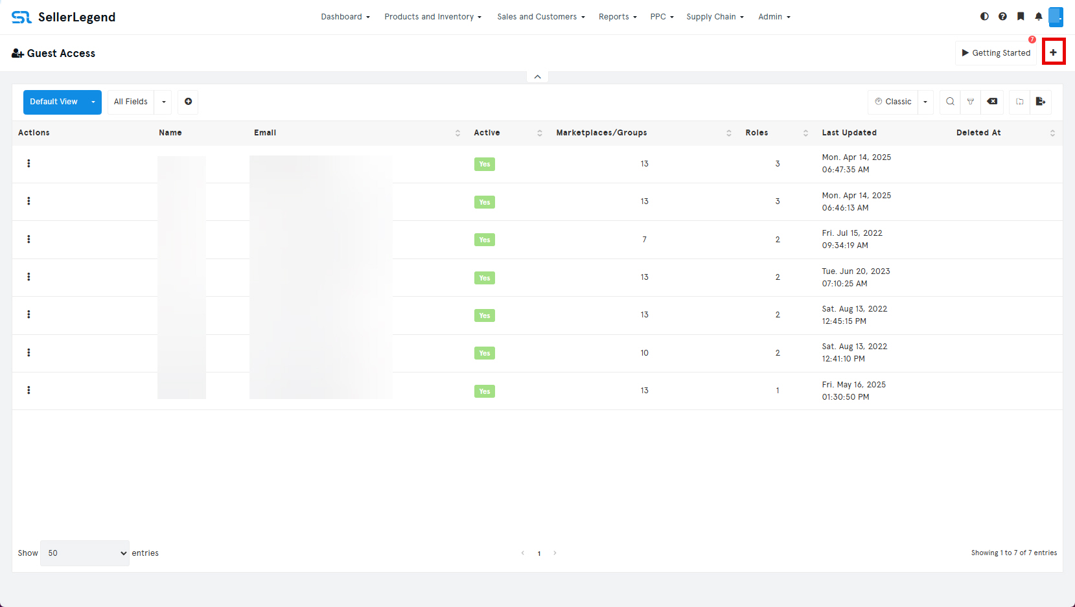Open the user profile avatar

[x=1056, y=17]
